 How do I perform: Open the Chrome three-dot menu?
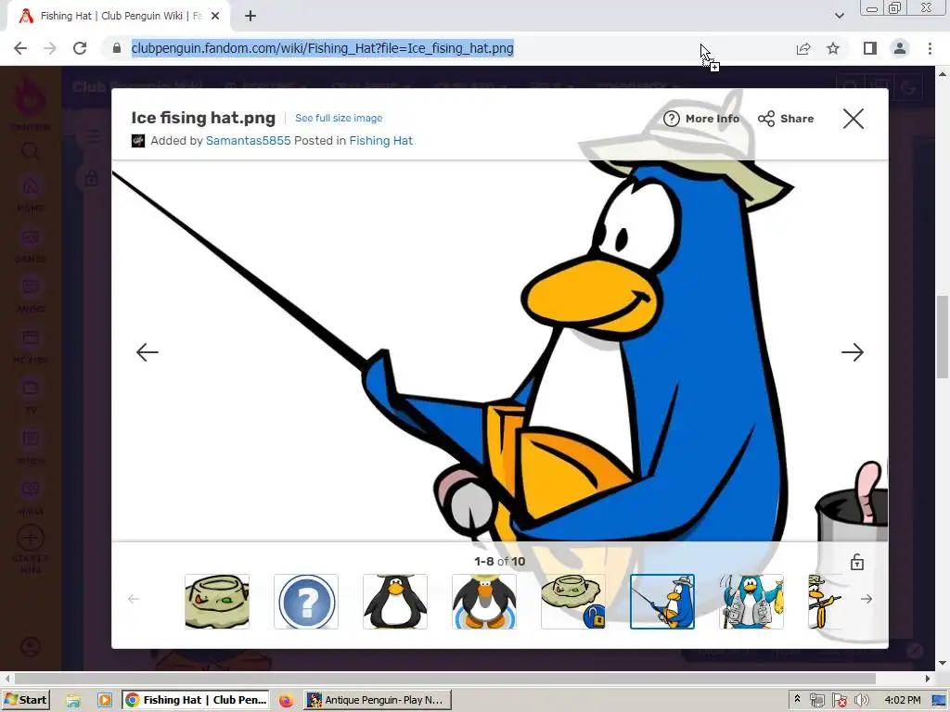click(x=930, y=48)
